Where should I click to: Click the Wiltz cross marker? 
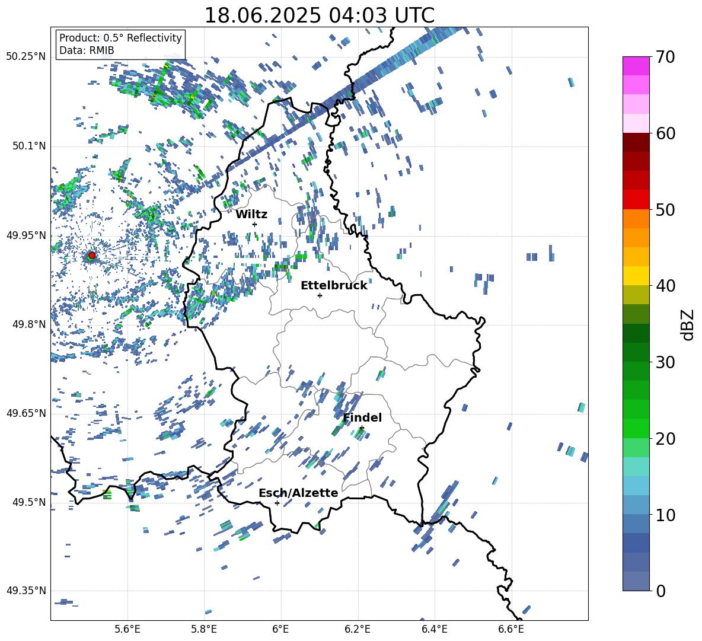(255, 224)
